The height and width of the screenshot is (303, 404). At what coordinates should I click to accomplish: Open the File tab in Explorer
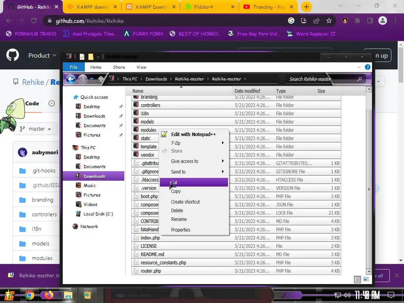[x=73, y=67]
